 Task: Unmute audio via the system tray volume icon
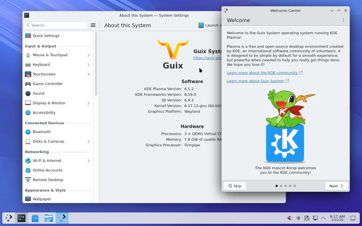pyautogui.click(x=290, y=218)
